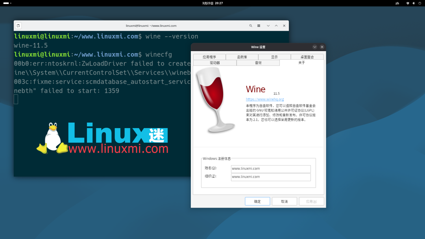The height and width of the screenshot is (239, 425).
Task: Switch to the 应用程序 tab
Action: [x=210, y=56]
